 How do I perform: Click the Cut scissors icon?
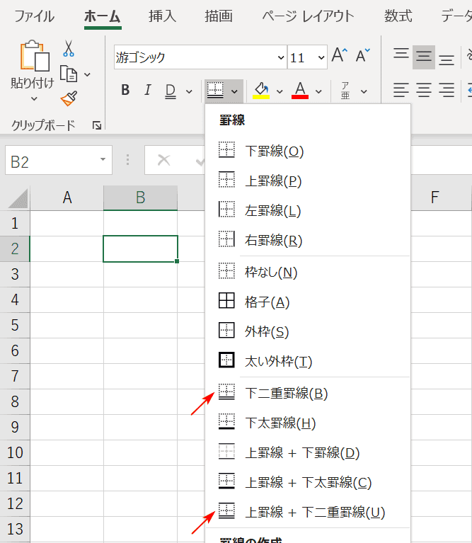coord(69,48)
